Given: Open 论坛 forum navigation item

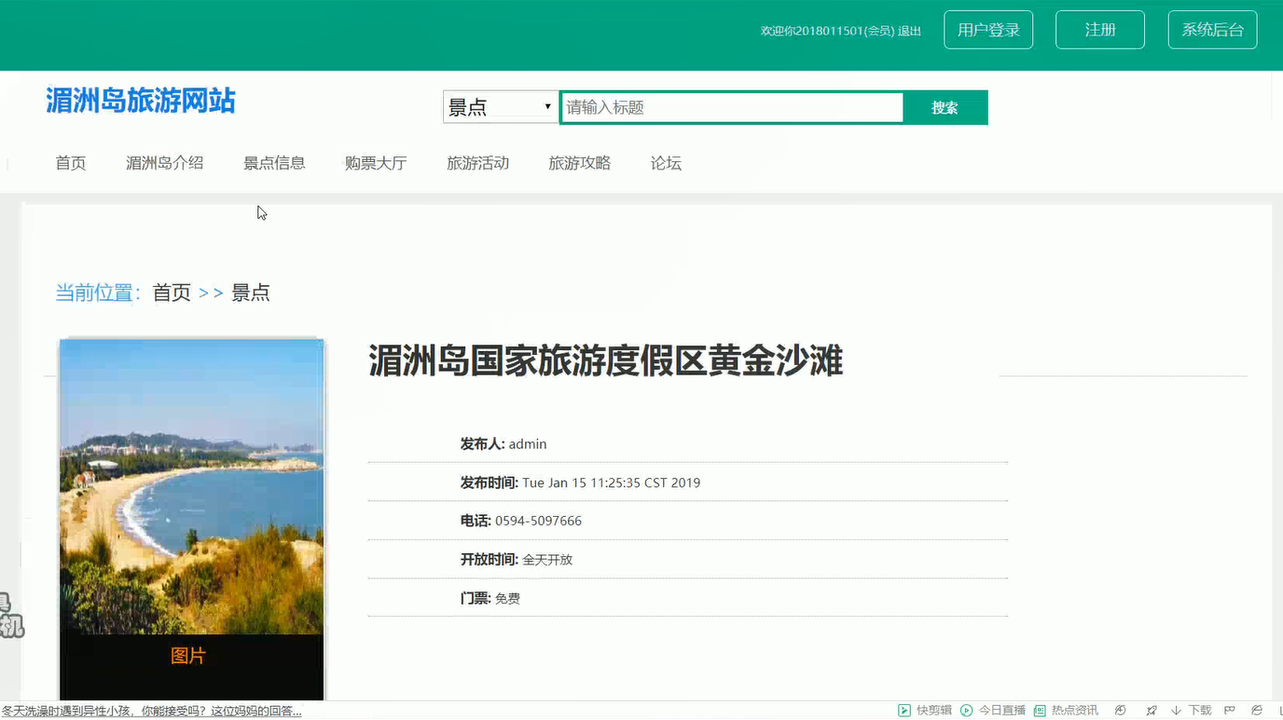Looking at the screenshot, I should pyautogui.click(x=666, y=163).
